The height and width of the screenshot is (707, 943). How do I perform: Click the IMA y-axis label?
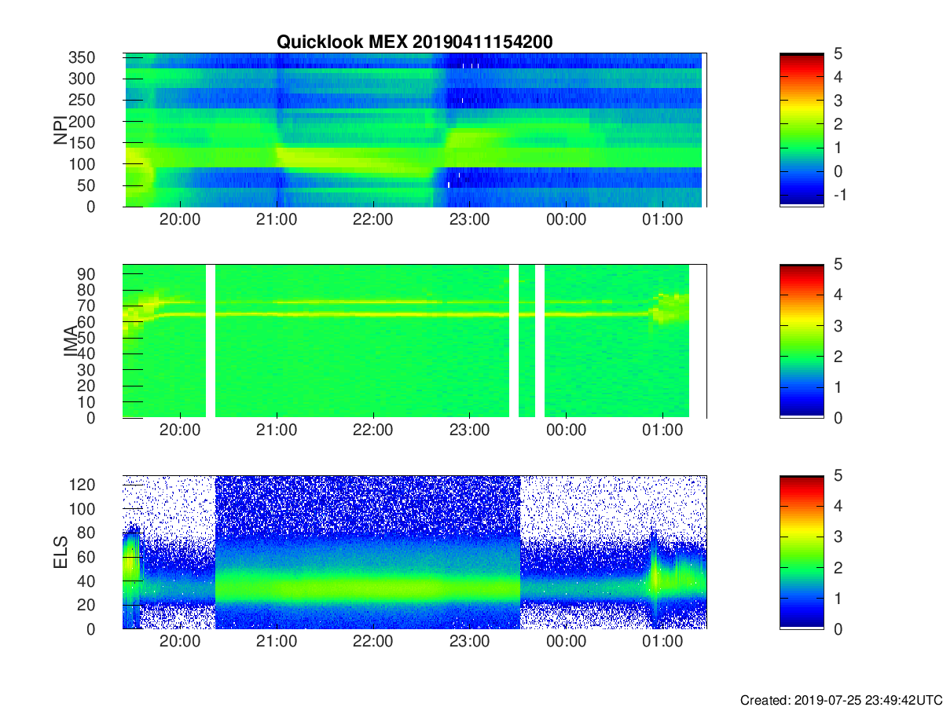(71, 341)
